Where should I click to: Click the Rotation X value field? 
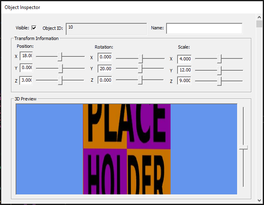pos(105,57)
